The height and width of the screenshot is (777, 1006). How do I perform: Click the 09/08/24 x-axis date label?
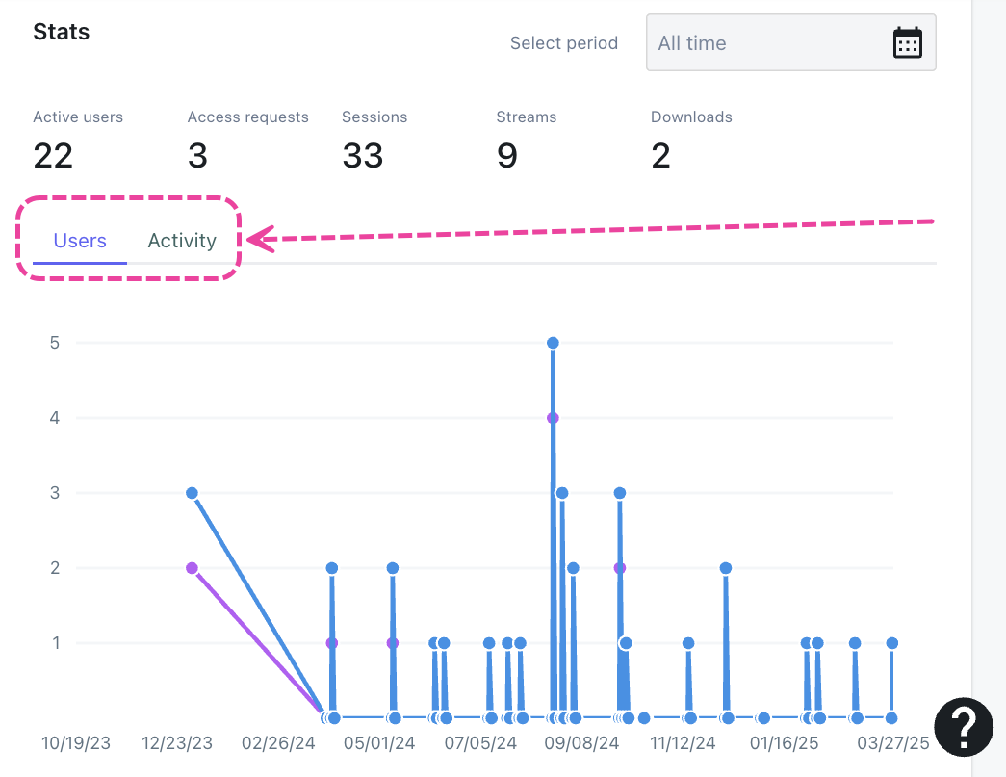582,743
